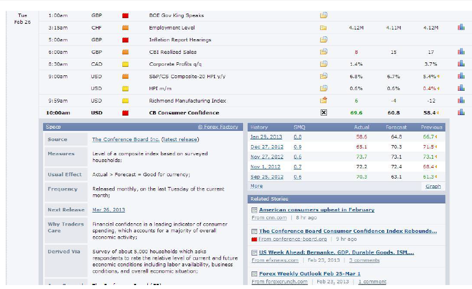Click the Tue Feb 26 date cell

[x=22, y=19]
